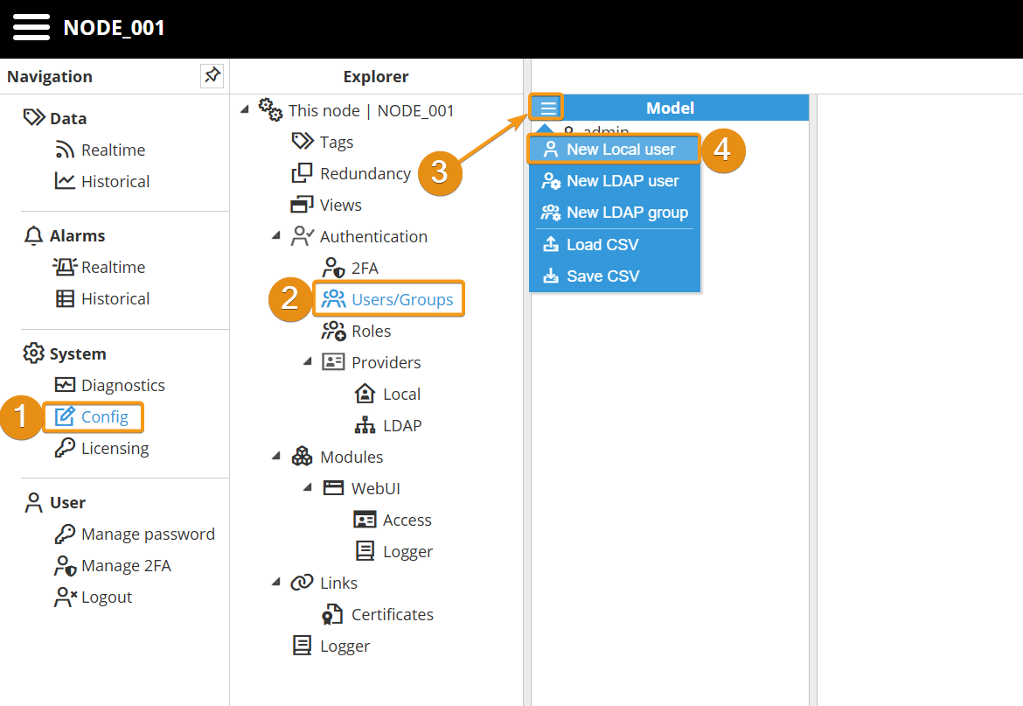Open Config under System
The width and height of the screenshot is (1023, 706).
click(x=104, y=416)
